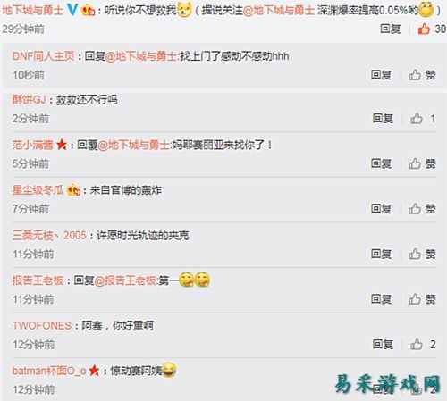Reply to 酥饼GJ's comment
The height and width of the screenshot is (401, 447).
point(383,119)
